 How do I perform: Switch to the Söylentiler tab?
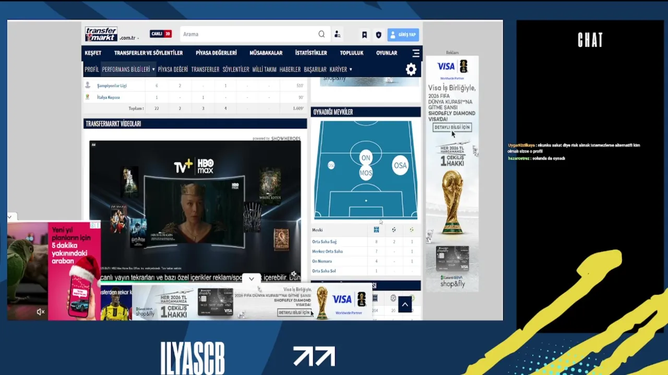click(x=236, y=69)
